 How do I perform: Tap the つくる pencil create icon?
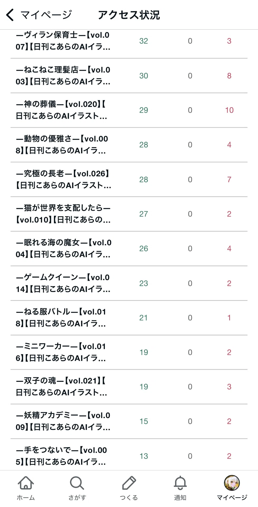click(x=129, y=483)
